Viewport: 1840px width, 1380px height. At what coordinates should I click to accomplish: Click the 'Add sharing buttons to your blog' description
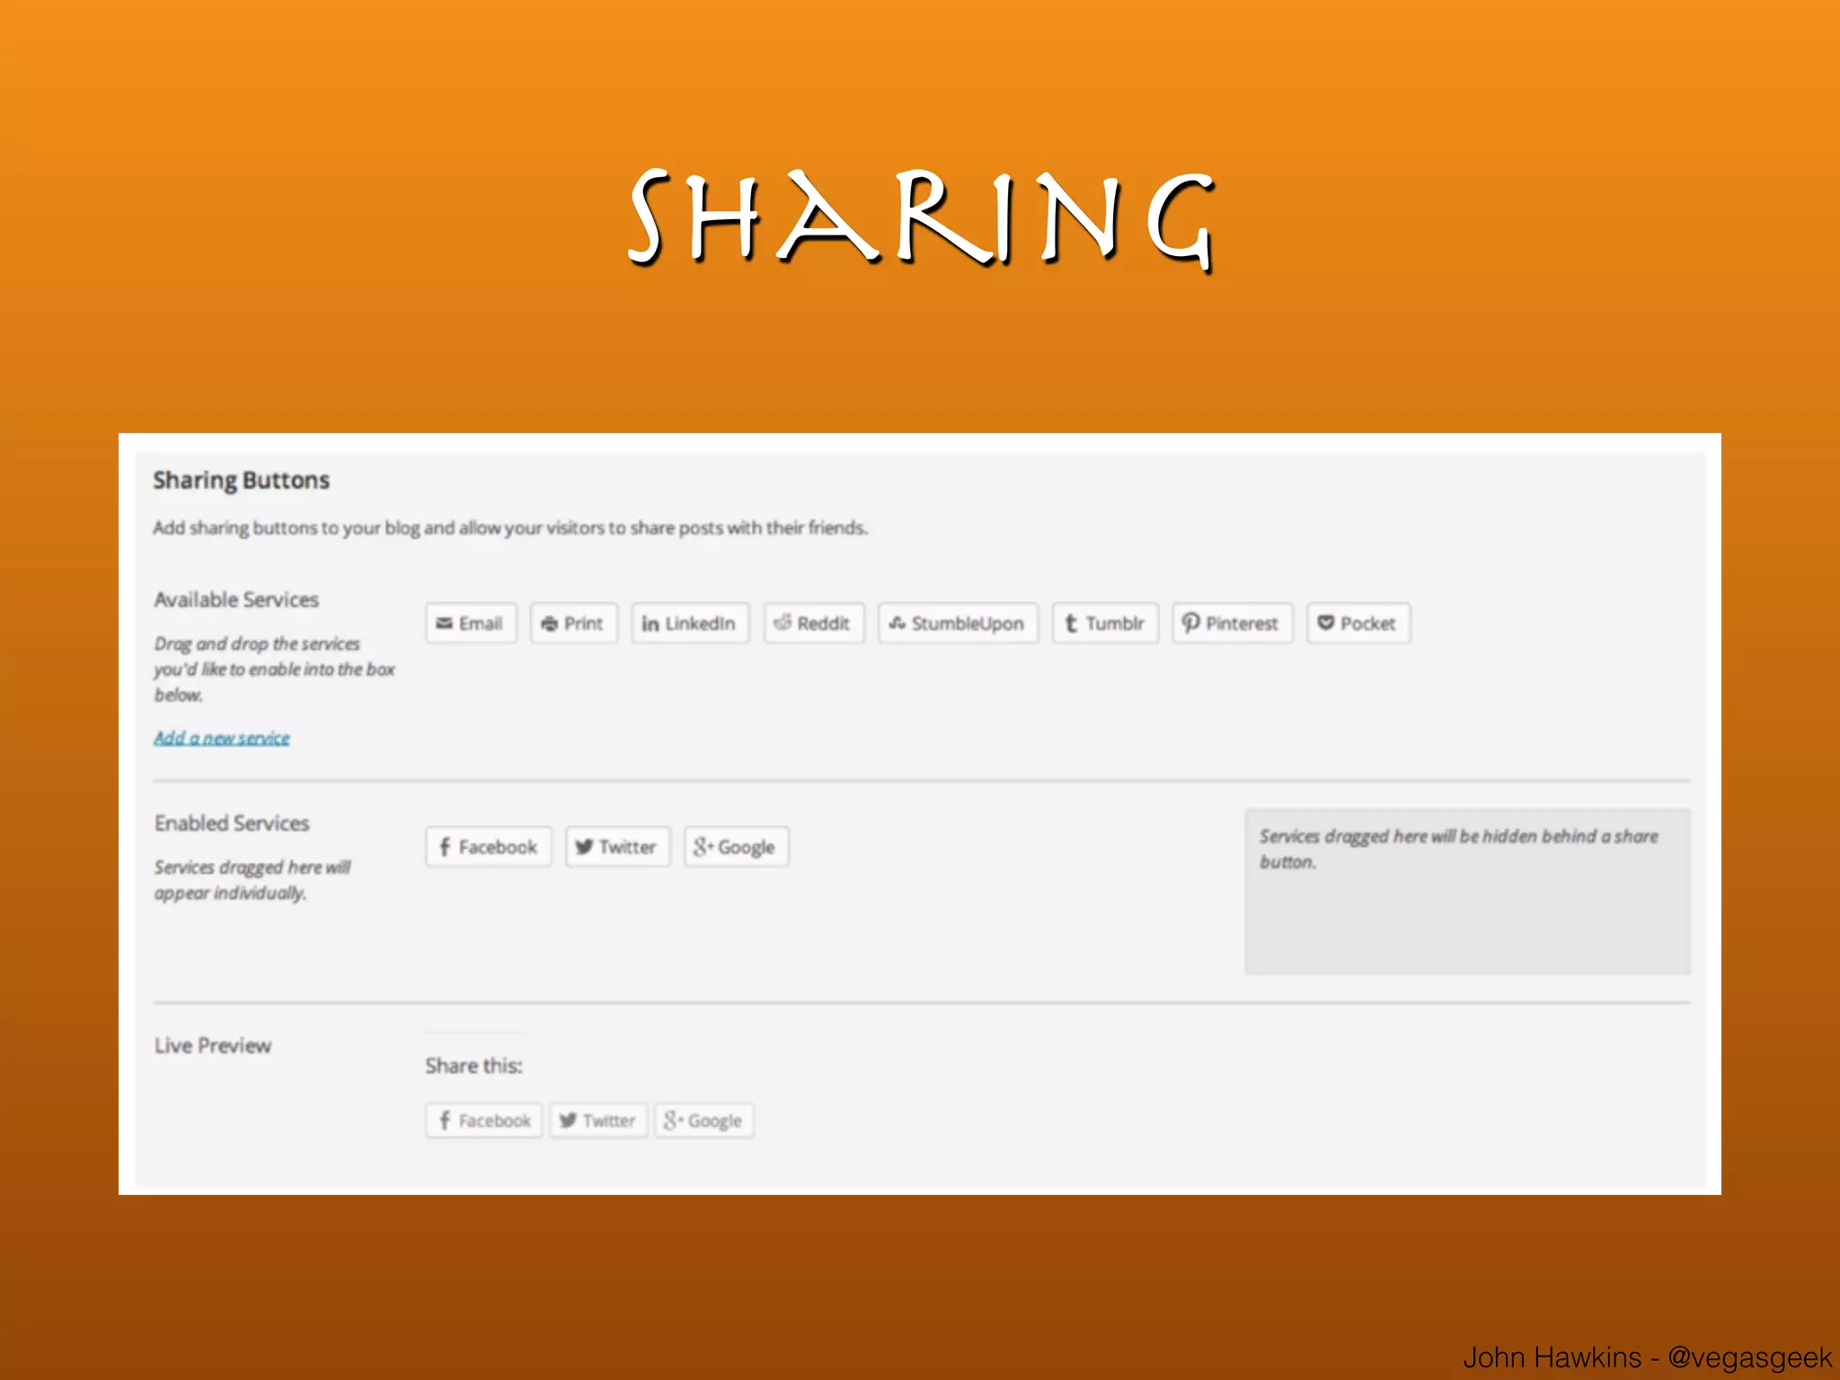(510, 527)
